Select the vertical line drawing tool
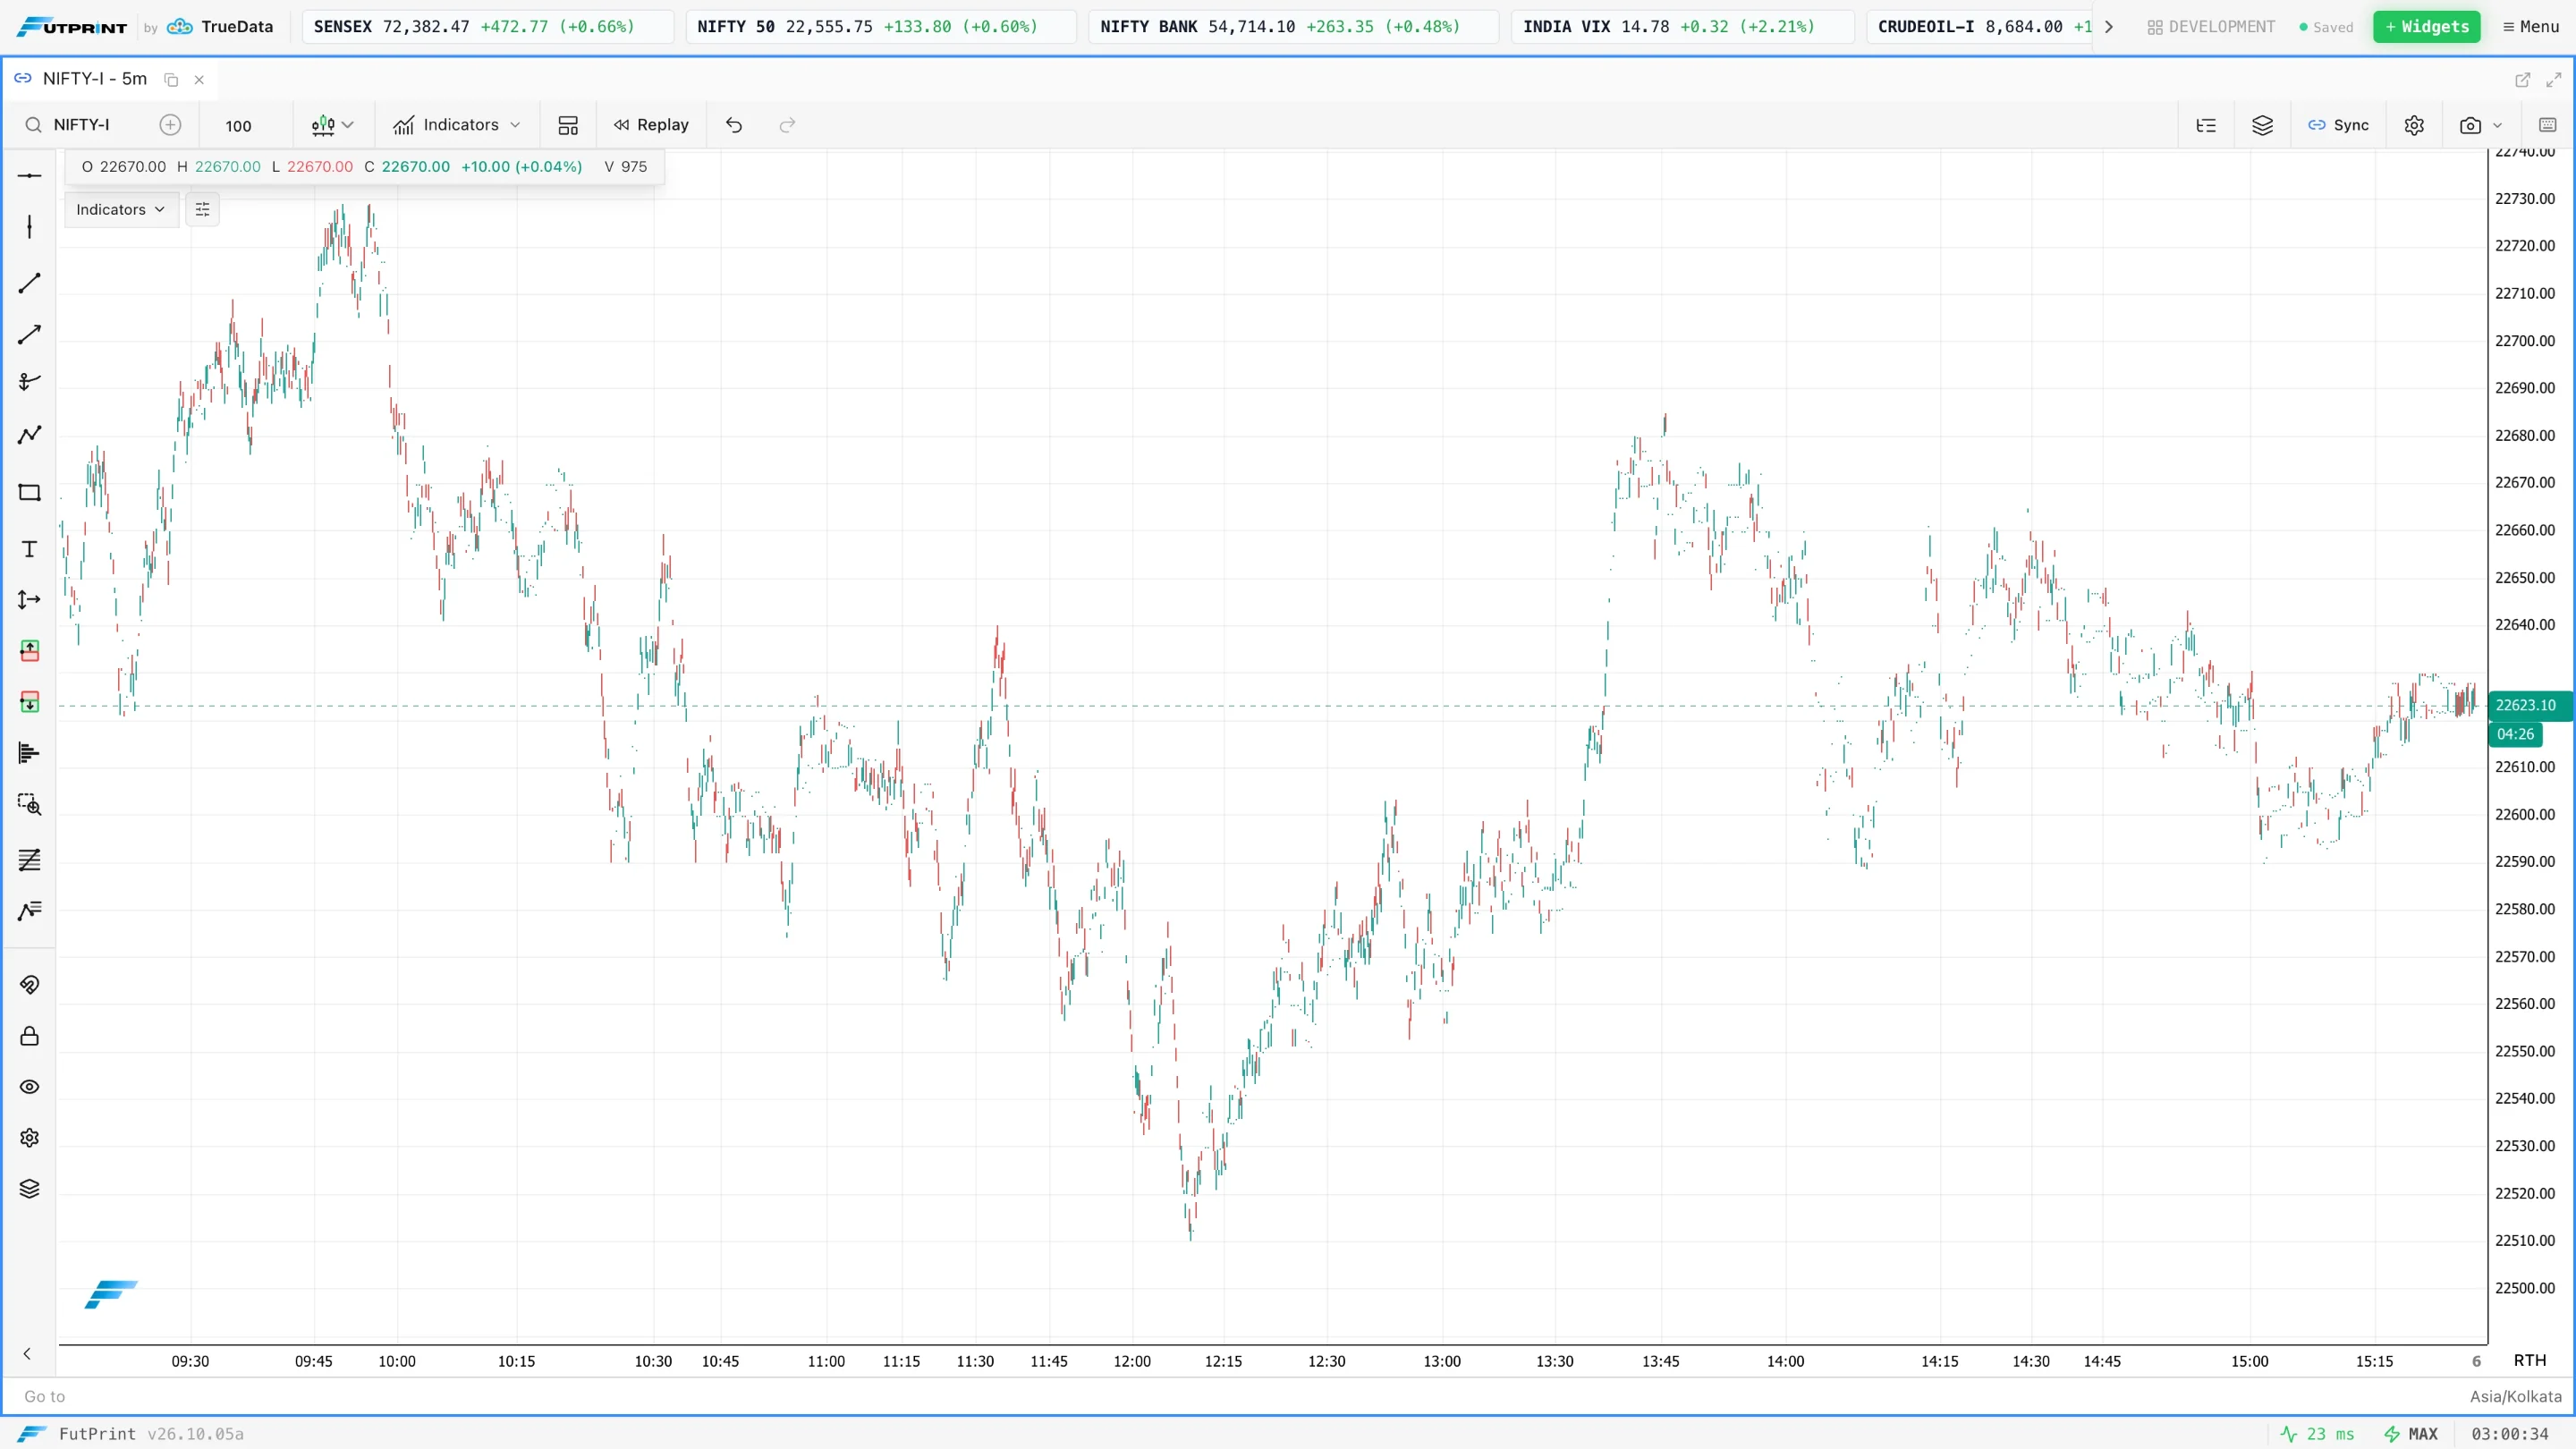The width and height of the screenshot is (2576, 1449). (x=29, y=227)
